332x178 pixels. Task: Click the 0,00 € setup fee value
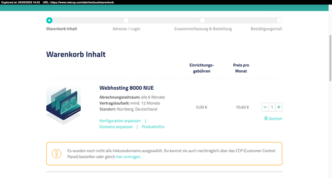tap(202, 107)
